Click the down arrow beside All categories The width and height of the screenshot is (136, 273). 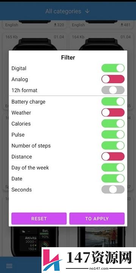[x=87, y=11]
